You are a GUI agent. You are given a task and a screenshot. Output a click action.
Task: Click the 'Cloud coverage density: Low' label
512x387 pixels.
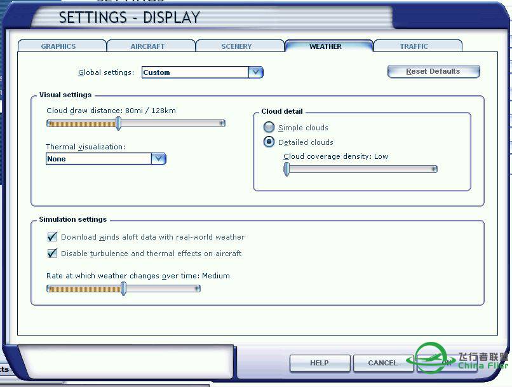coord(335,156)
